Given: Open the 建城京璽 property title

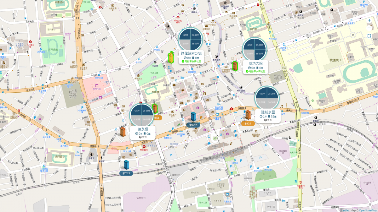Looking at the screenshot, I should click(x=268, y=112).
